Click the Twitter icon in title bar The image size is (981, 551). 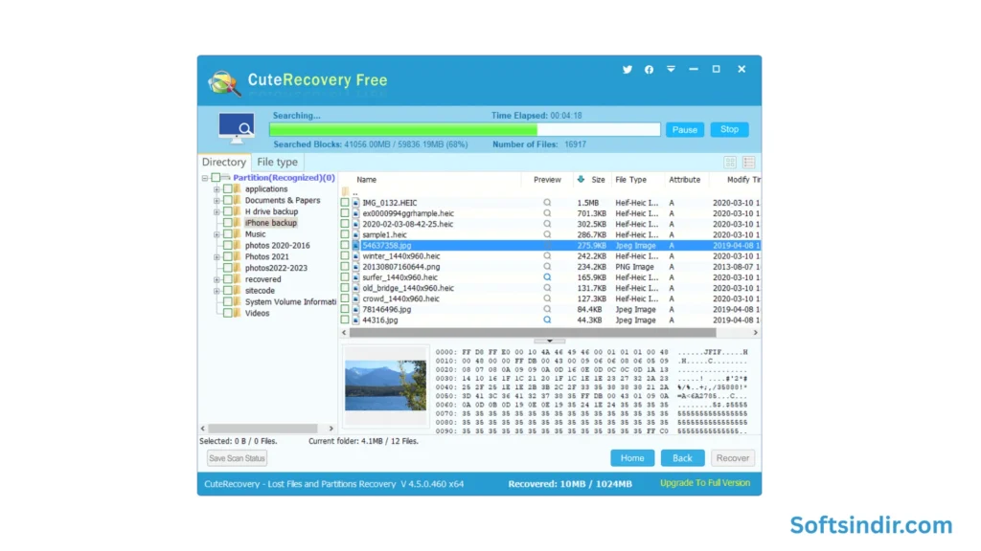(627, 70)
